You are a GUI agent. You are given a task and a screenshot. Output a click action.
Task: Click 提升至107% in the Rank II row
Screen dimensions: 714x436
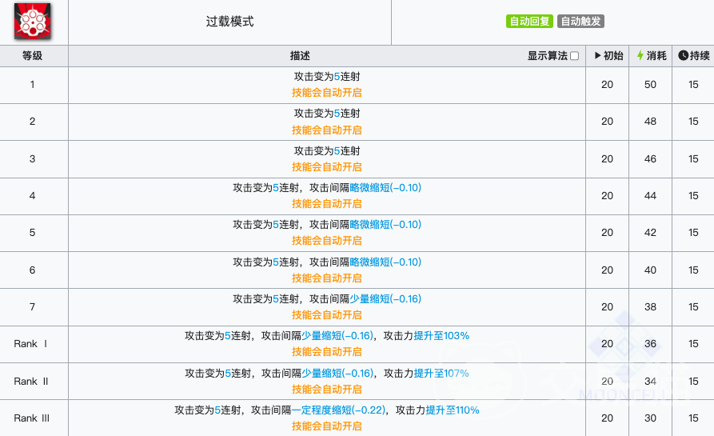coord(441,373)
